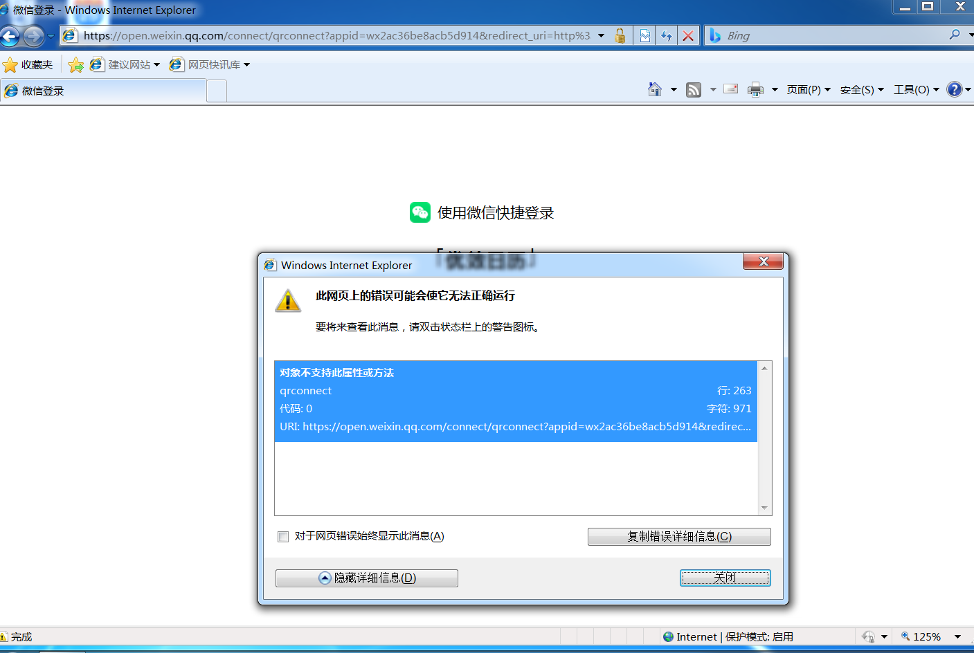Expand the zoom level dropdown arrow
Viewport: 974px width, 653px height.
(x=957, y=636)
